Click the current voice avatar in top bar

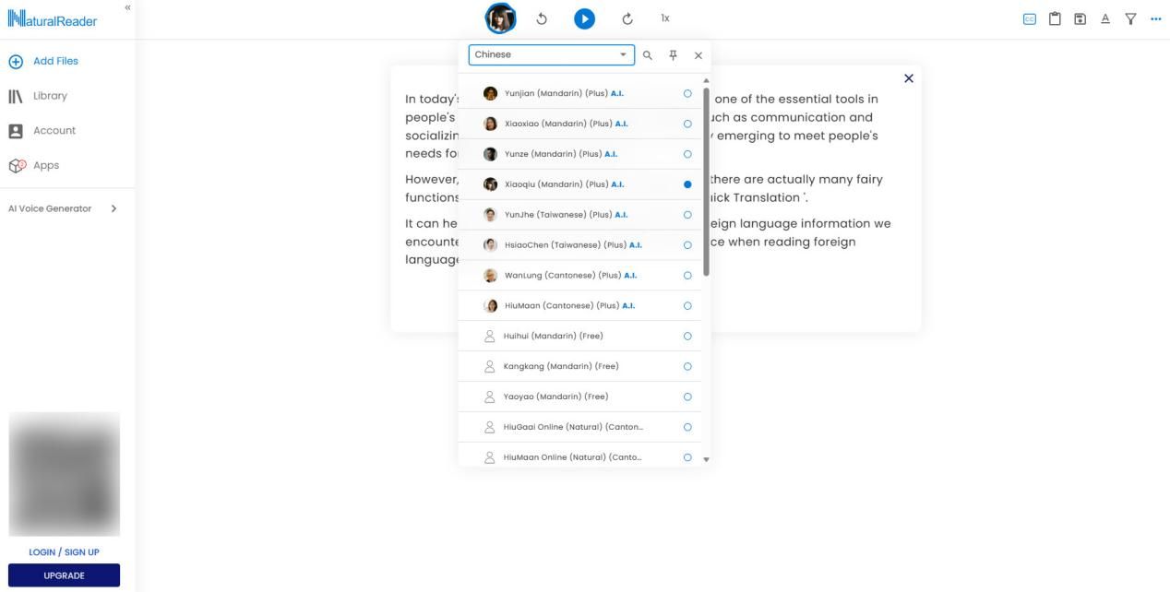click(x=501, y=18)
